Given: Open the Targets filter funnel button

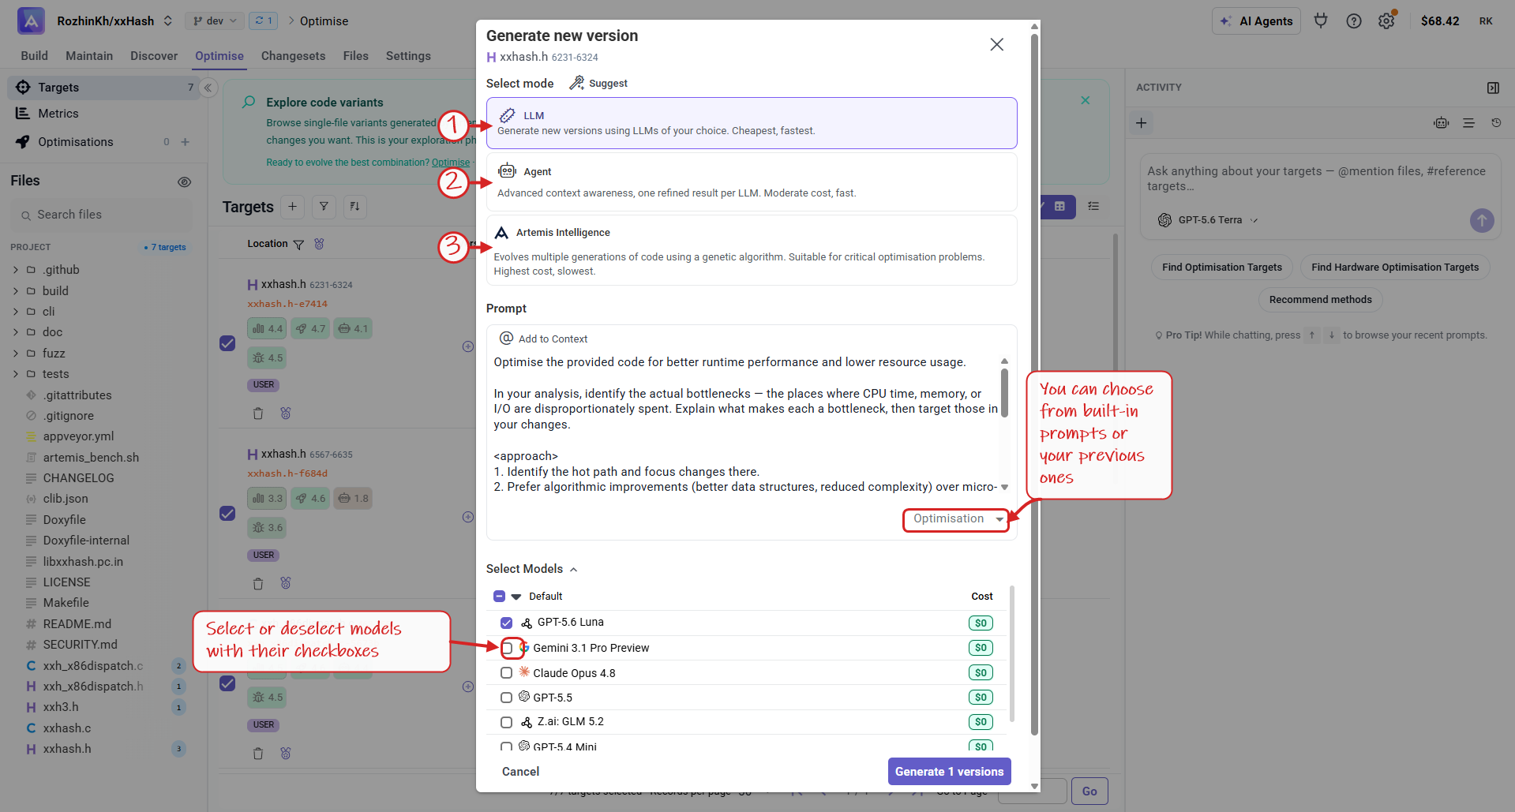Looking at the screenshot, I should point(324,207).
